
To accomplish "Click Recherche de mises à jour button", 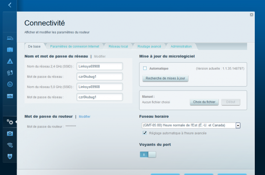I will 165,79.
